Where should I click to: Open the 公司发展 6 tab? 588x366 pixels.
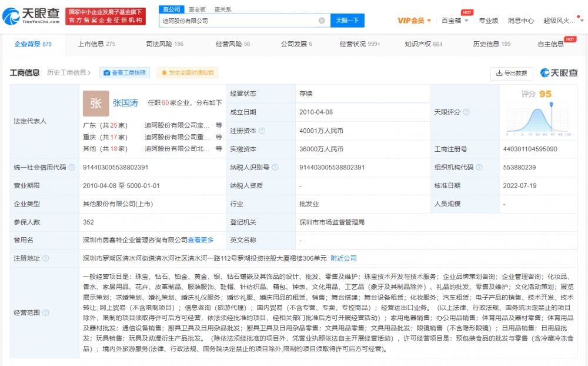(x=296, y=44)
